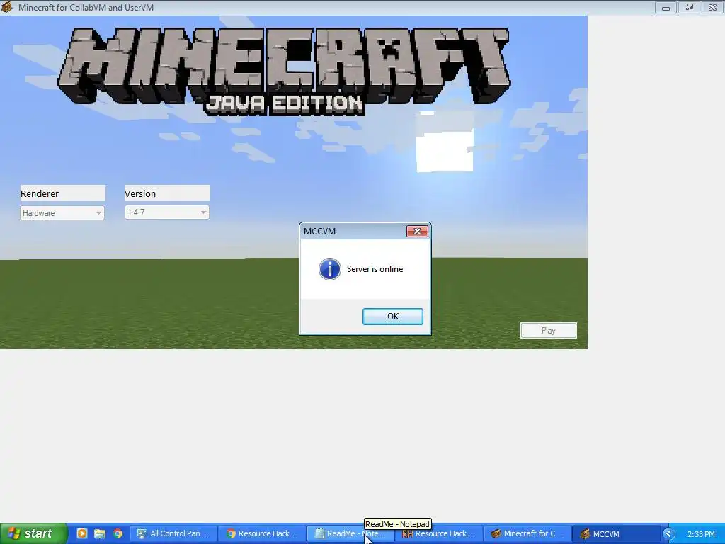The width and height of the screenshot is (725, 544).
Task: Click the blue information icon in dialog
Action: point(330,269)
